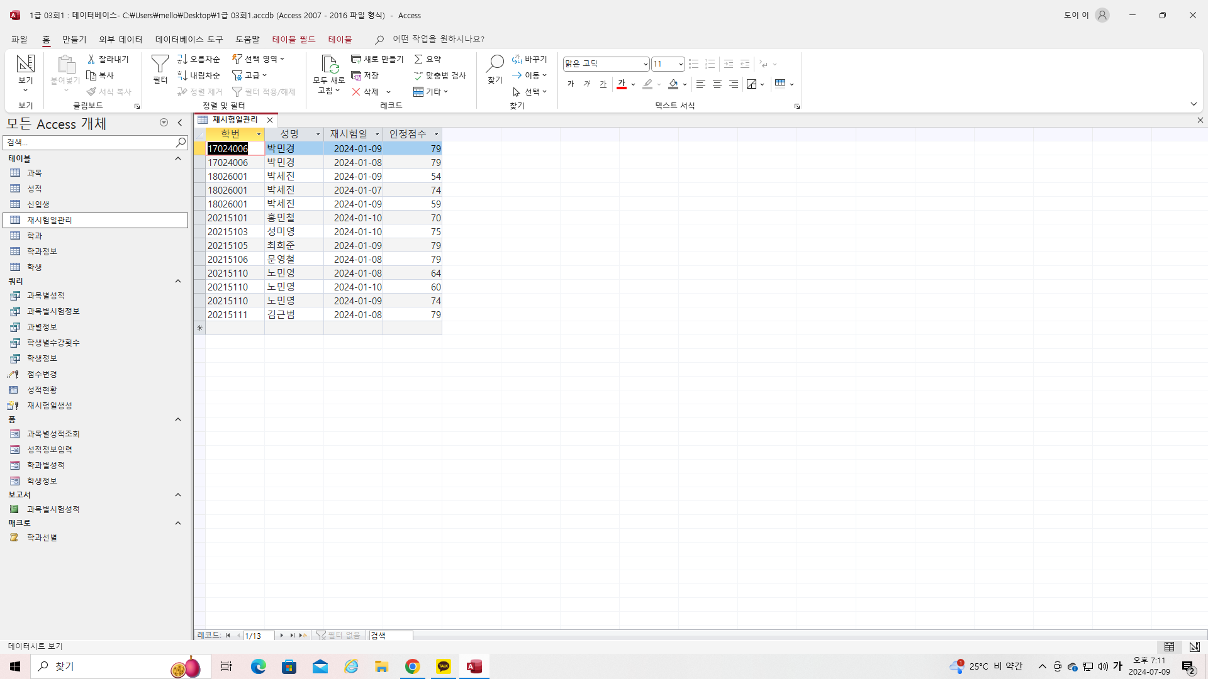
Task: Click the Totals (요약) sigma icon
Action: point(418,59)
